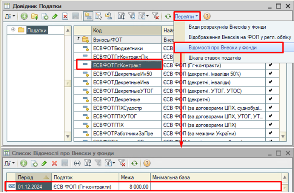
Task: Toggle hierarchical view button in Довідник Податки
Action: (x=88, y=16)
